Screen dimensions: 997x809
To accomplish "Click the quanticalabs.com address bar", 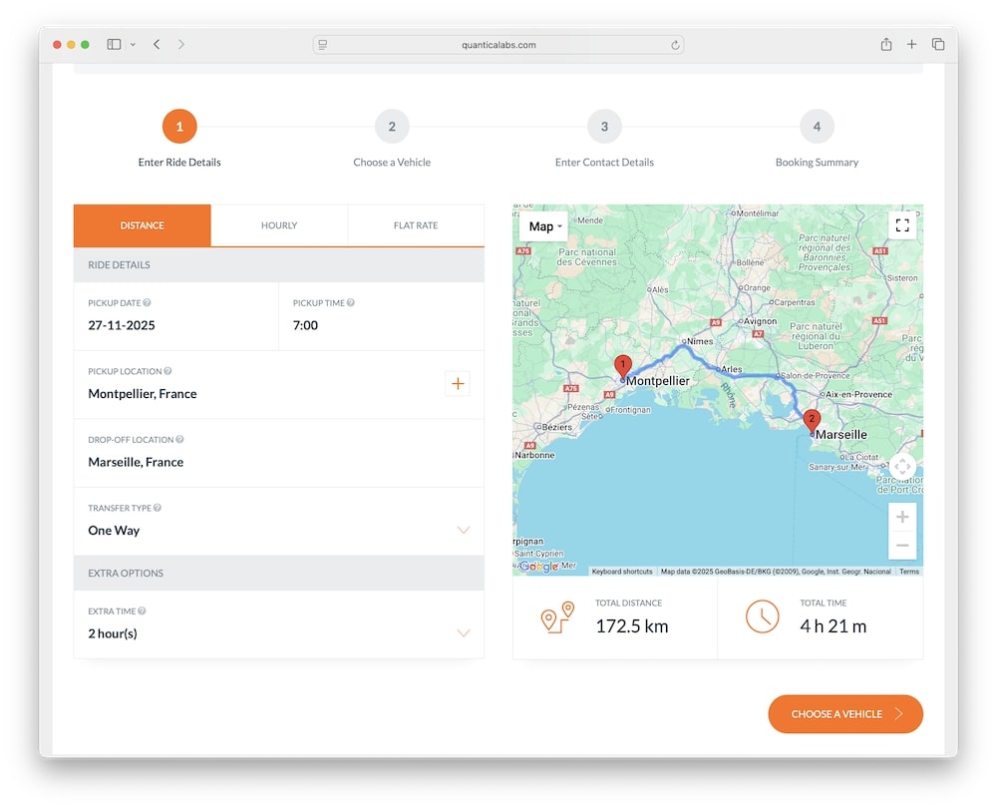I will point(498,45).
